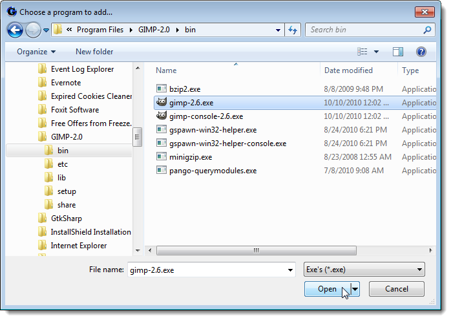This screenshot has width=451, height=320.
Task: Select gimp-console-2.6.exe Wilber icon
Action: coord(162,116)
